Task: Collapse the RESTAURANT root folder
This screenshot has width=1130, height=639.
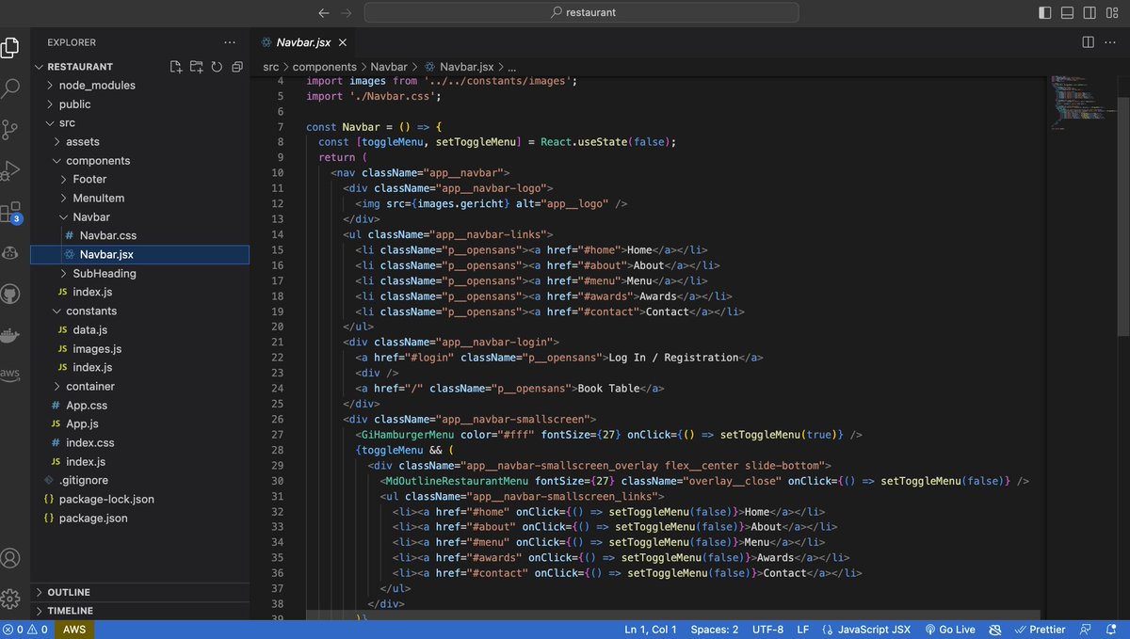Action: [x=139, y=67]
